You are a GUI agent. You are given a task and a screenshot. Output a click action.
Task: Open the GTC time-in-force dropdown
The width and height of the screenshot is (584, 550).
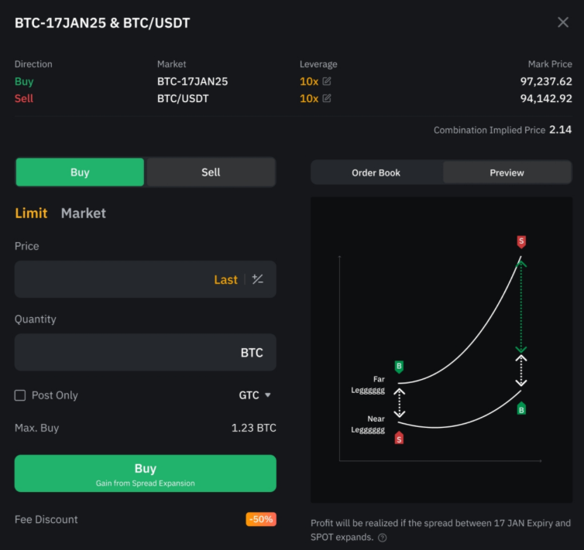tap(255, 395)
